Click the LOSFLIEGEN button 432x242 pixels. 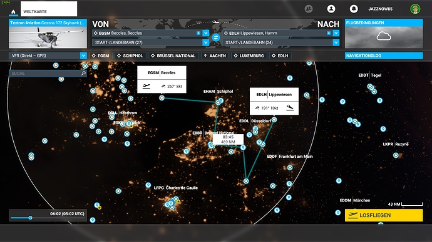384,215
